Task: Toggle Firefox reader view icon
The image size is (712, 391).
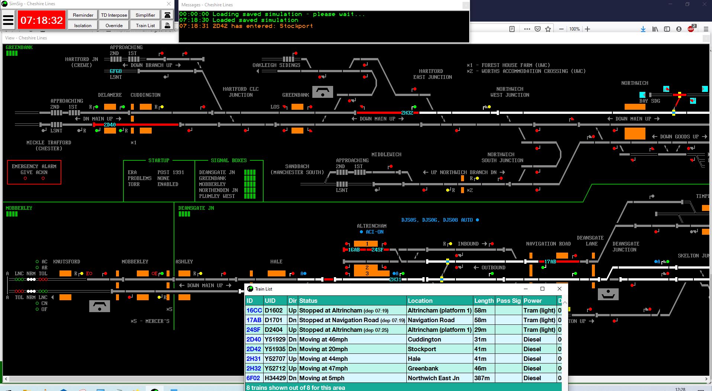Action: click(x=512, y=29)
